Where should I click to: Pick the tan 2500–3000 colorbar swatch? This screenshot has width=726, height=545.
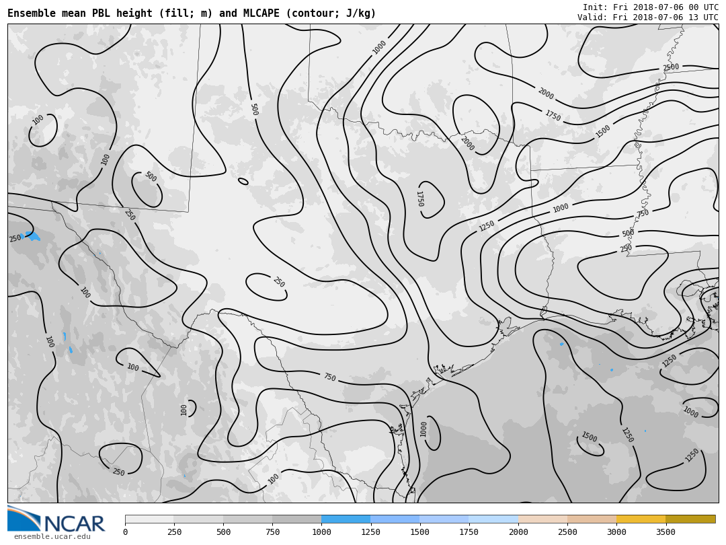[x=592, y=519]
